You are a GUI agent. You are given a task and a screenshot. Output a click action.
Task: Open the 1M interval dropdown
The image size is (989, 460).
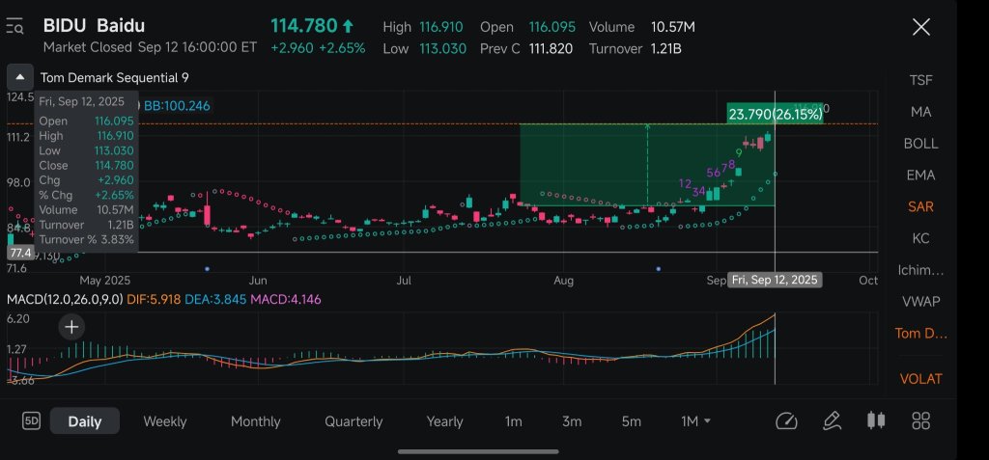pyautogui.click(x=695, y=421)
